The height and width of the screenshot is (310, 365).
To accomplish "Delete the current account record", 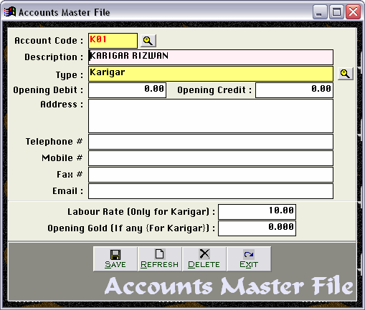I will pos(204,259).
